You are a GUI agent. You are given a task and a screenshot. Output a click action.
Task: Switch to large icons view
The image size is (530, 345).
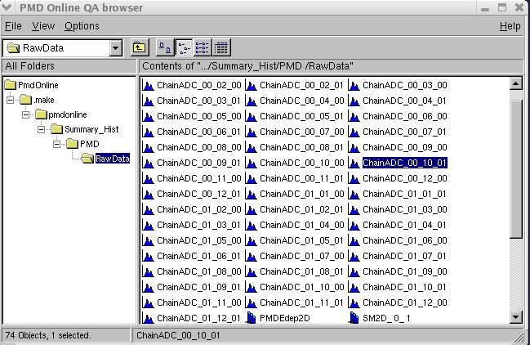(165, 47)
